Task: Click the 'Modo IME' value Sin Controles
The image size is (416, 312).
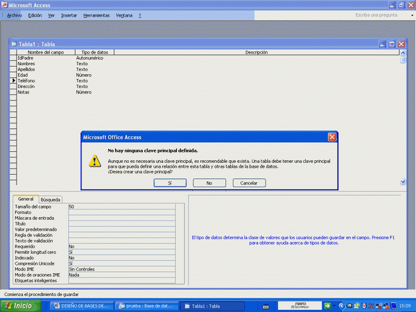Action: pyautogui.click(x=122, y=269)
